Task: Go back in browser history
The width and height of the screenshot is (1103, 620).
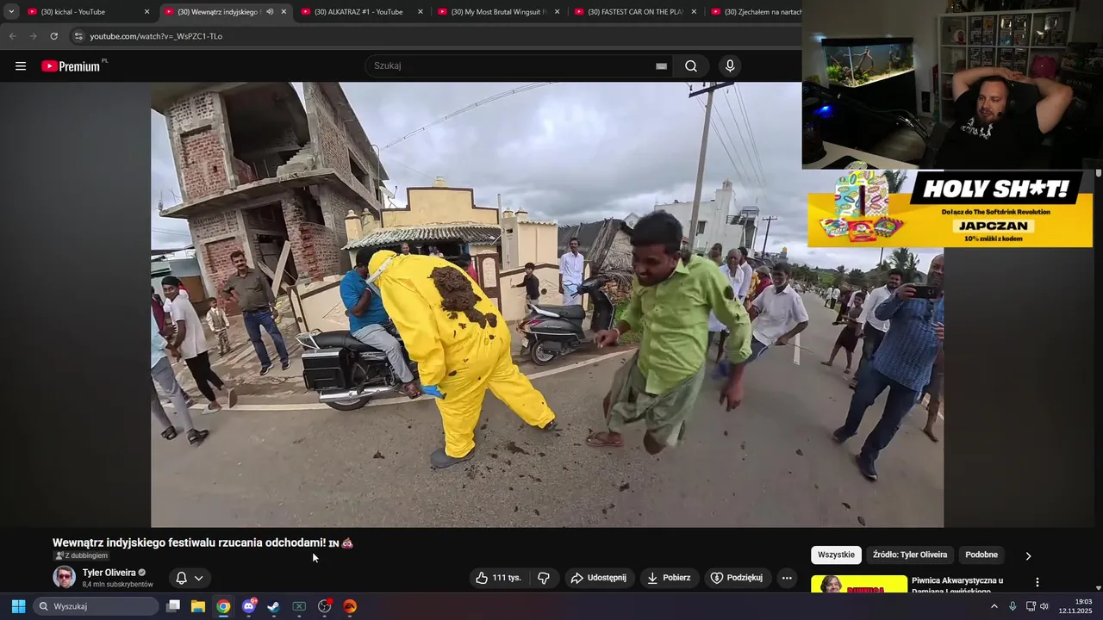Action: tap(12, 36)
